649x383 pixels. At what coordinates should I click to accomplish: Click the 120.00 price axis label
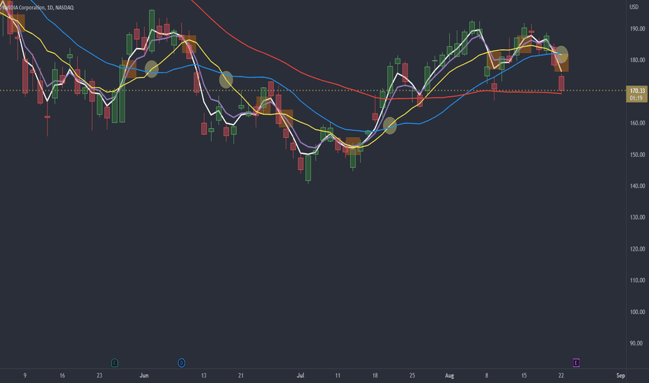coord(637,249)
